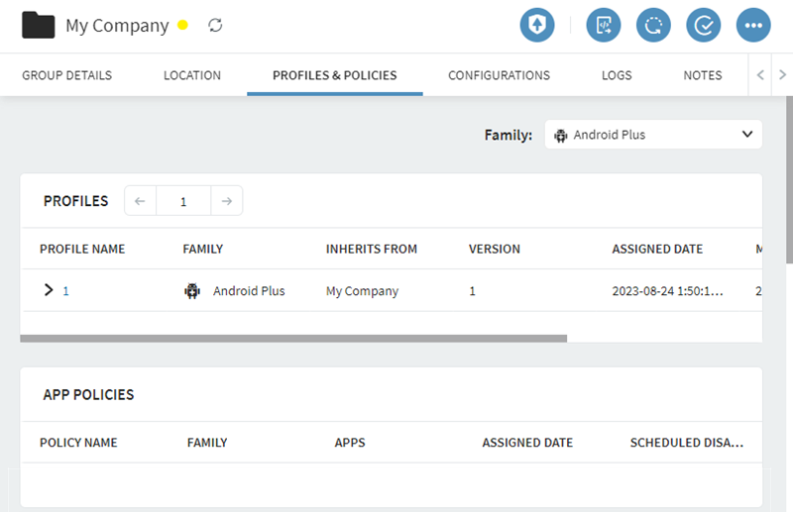Click the profiles page number field
This screenshot has height=512, width=793.
(x=183, y=201)
